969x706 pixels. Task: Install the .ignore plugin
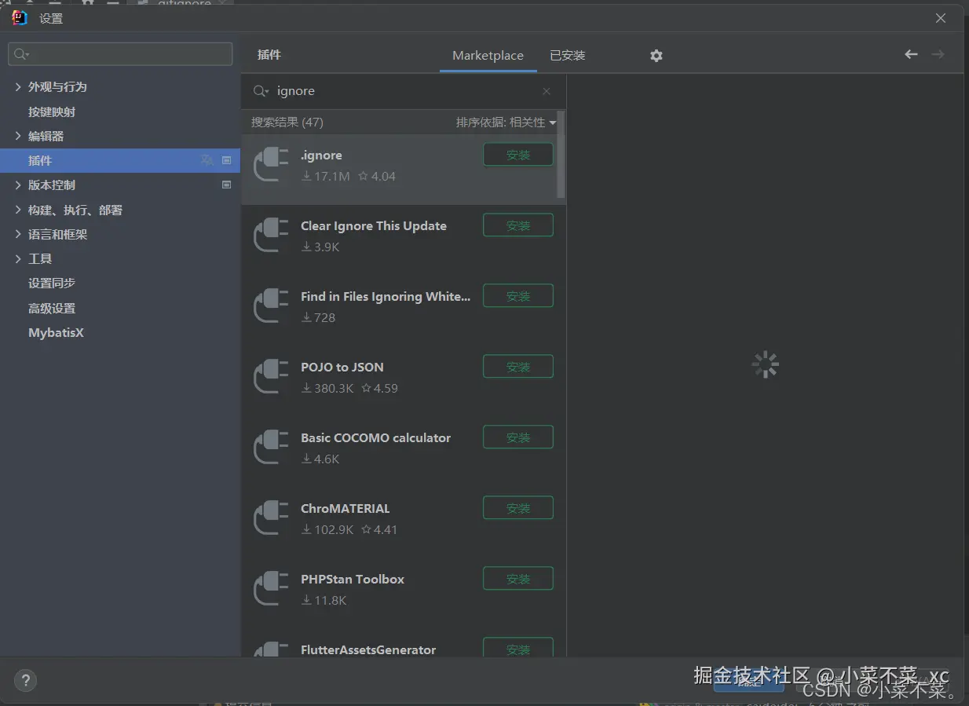tap(518, 155)
